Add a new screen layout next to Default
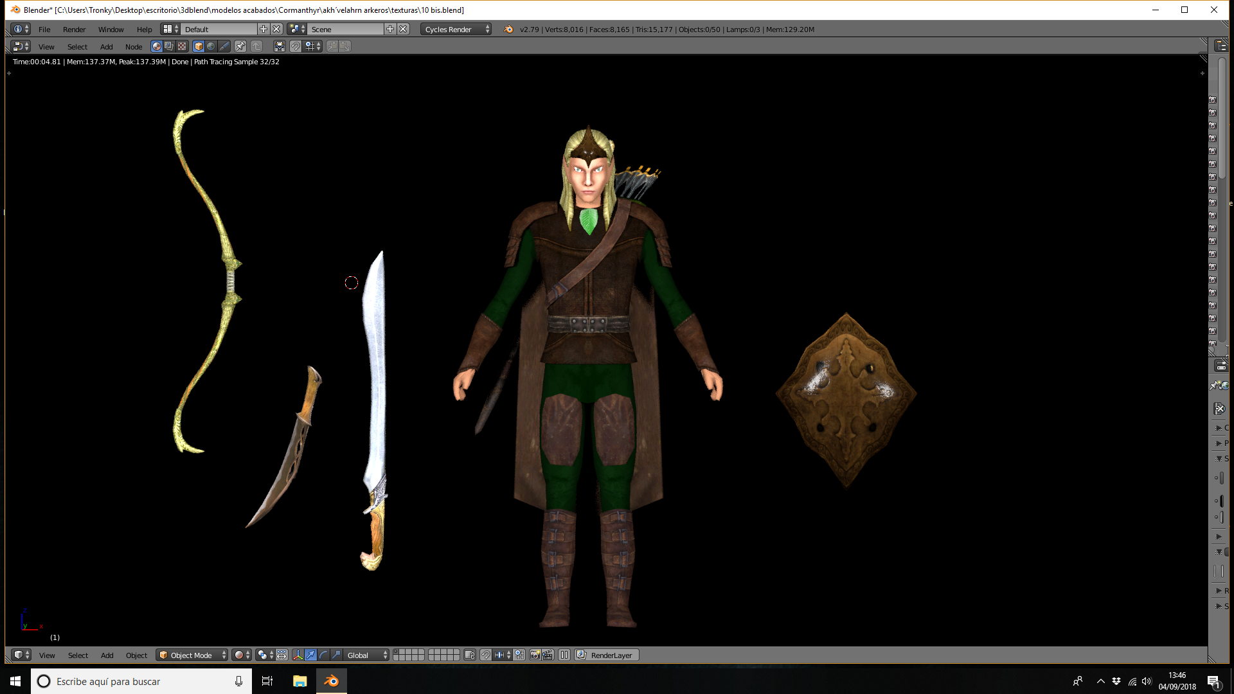The height and width of the screenshot is (694, 1234). pyautogui.click(x=264, y=29)
